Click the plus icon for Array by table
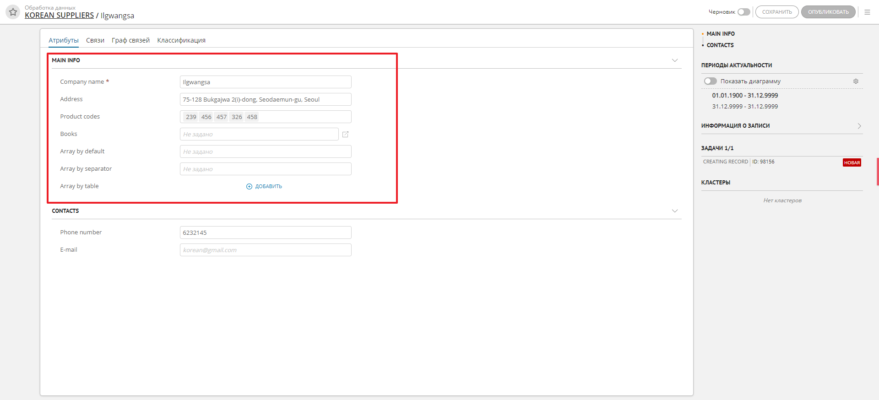The height and width of the screenshot is (400, 879). click(x=249, y=186)
